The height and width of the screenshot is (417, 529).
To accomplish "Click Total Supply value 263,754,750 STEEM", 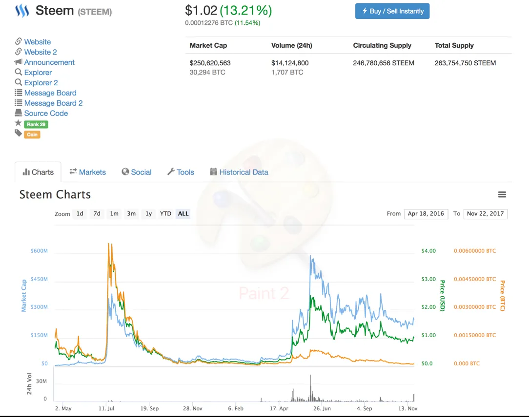I will pos(465,63).
